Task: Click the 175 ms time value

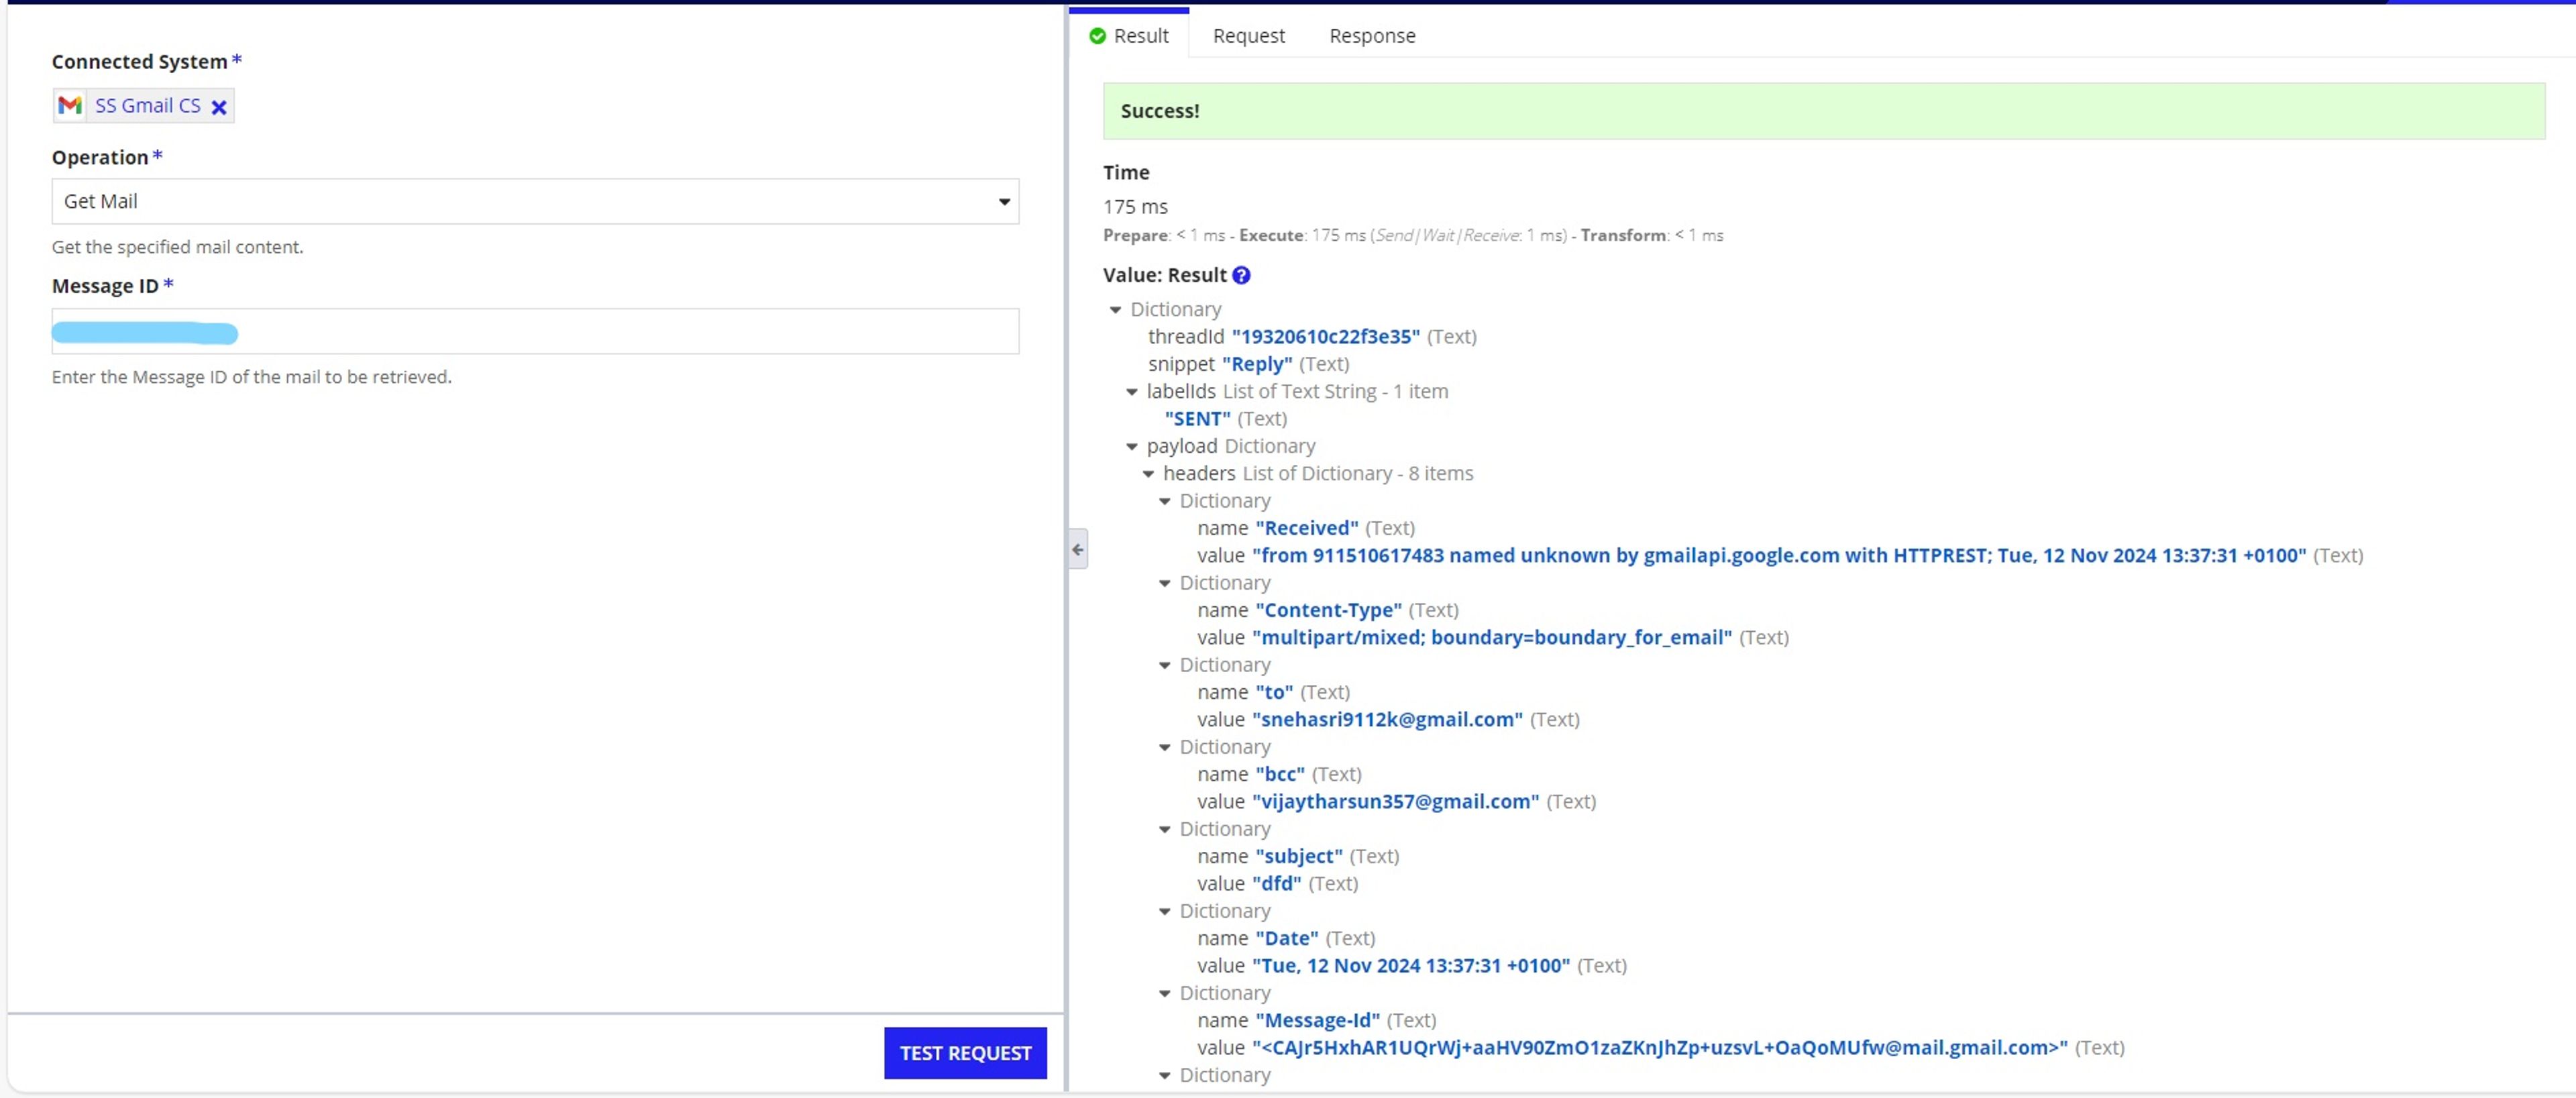Action: click(1135, 207)
